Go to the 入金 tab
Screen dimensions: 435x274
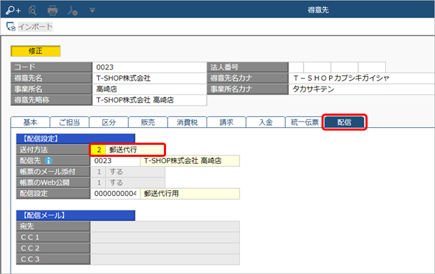coord(266,122)
